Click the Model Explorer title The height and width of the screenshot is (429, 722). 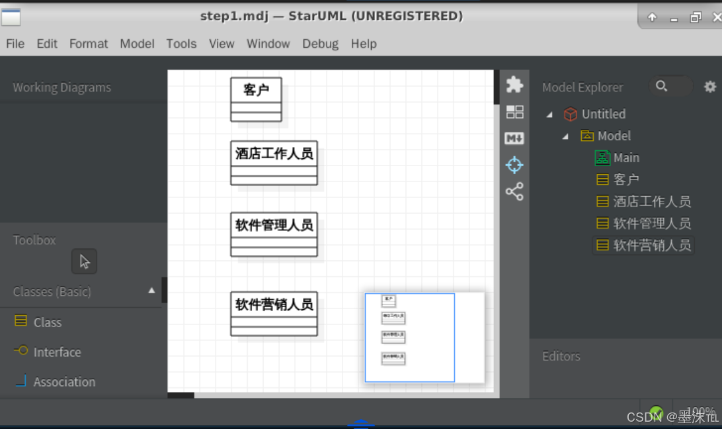(x=582, y=87)
